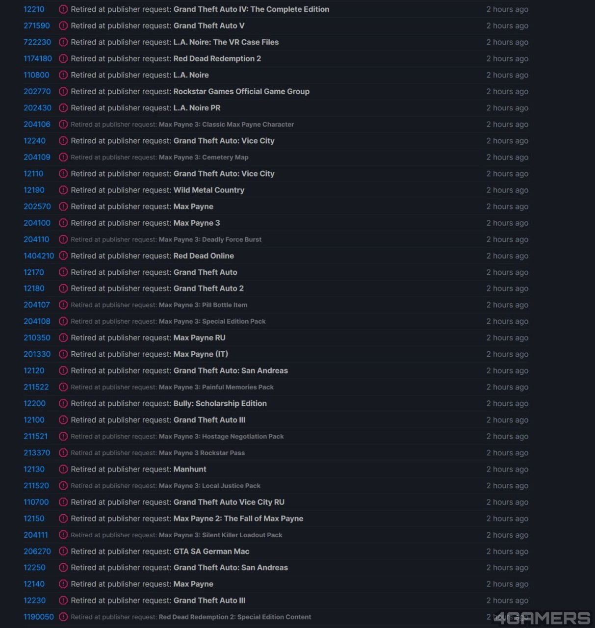Click the retired icon beside Wild Metal Country

click(x=63, y=190)
